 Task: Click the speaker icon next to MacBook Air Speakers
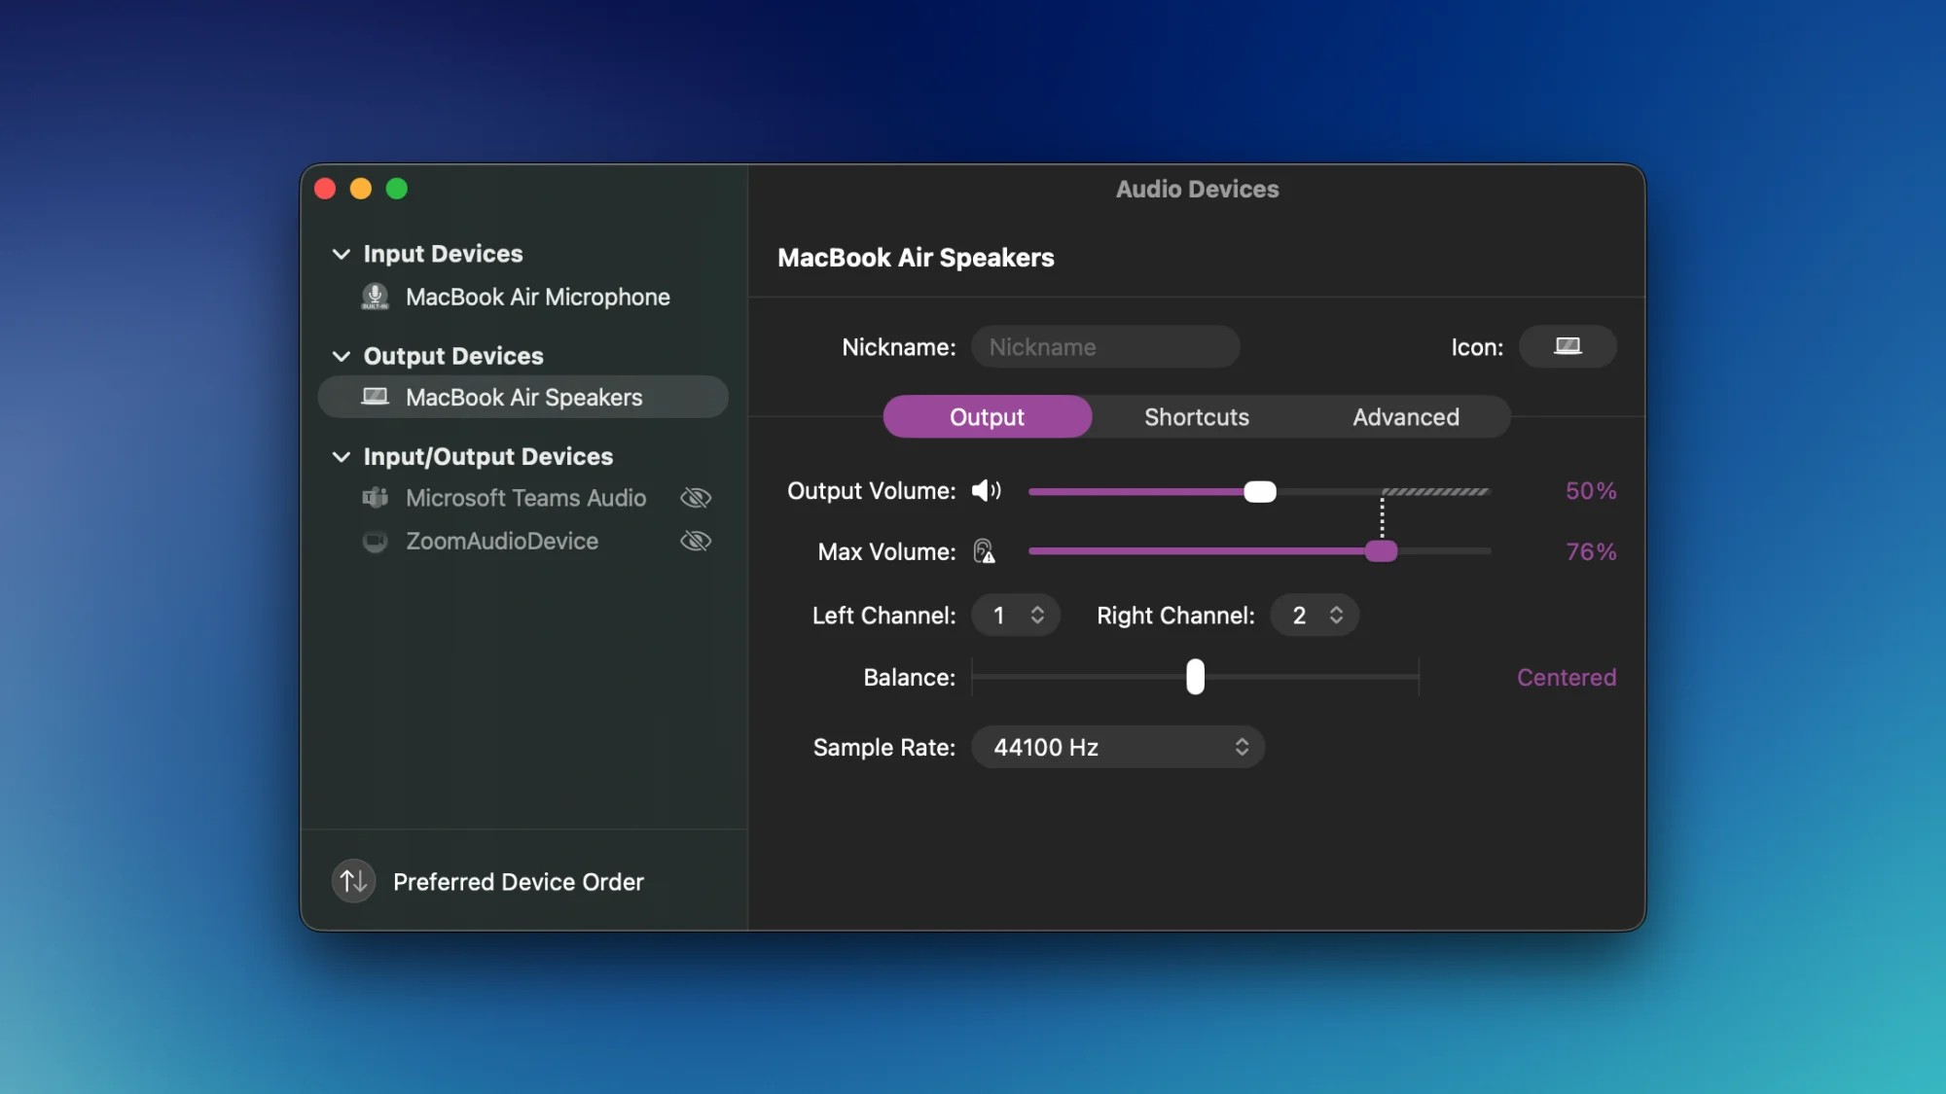pyautogui.click(x=377, y=397)
